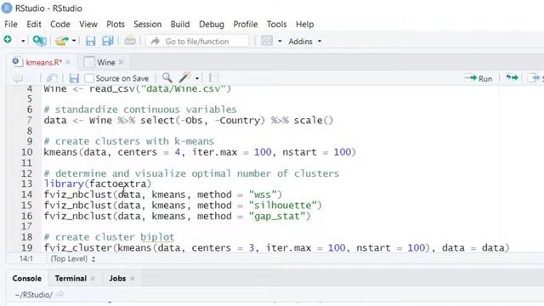Click the "silhouette" string on line 15
Viewport: 544px width, 306px height.
(x=282, y=206)
